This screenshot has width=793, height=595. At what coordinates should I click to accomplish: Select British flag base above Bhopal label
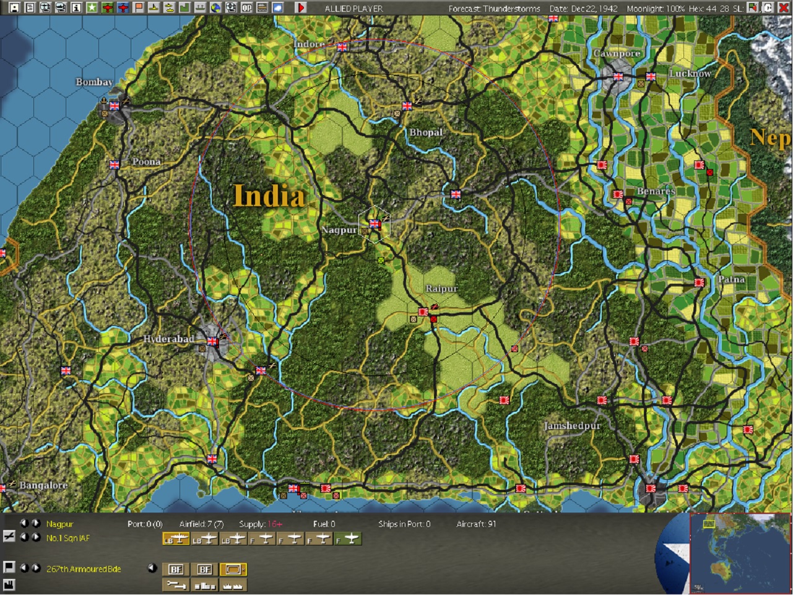407,106
